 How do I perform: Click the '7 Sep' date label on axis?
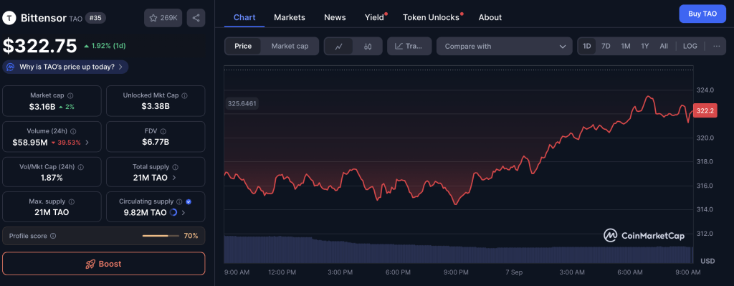[x=514, y=272]
